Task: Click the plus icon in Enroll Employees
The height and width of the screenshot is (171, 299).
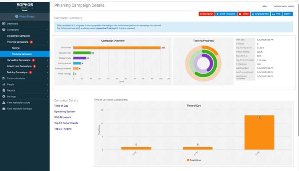Action: pyautogui.click(x=218, y=14)
